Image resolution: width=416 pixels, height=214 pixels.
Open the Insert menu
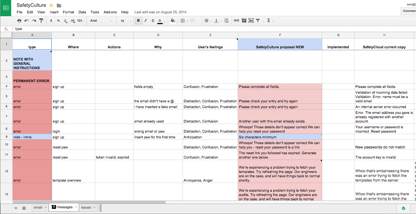[x=54, y=12]
